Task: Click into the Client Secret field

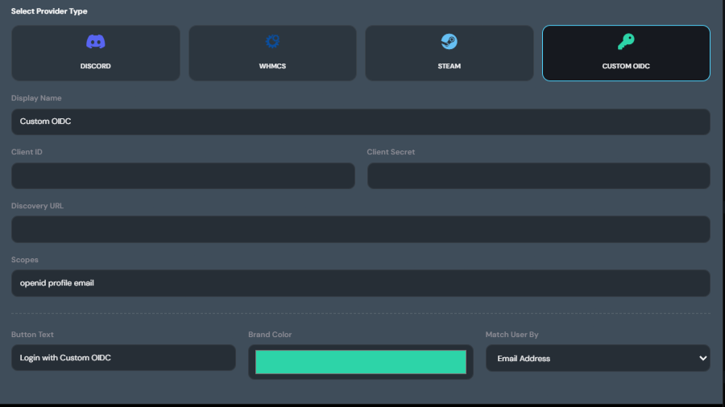Action: click(538, 175)
